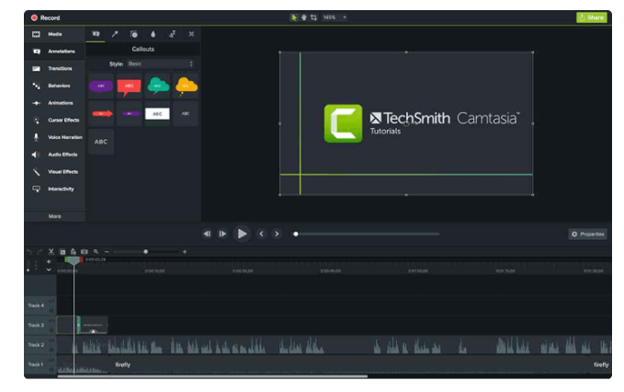Screen dimensions: 624x392
Task: Open Cursor Effects in the sidebar
Action: point(54,120)
